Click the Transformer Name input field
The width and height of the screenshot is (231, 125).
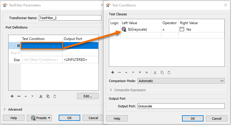pyautogui.click(x=70, y=18)
